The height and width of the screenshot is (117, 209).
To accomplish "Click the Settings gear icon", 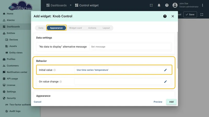I will tap(4, 92).
